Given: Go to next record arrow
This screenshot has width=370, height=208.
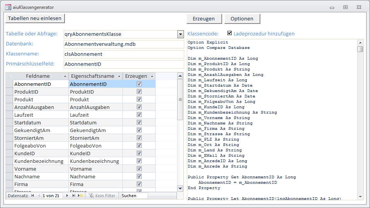Looking at the screenshot, I should [x=67, y=196].
